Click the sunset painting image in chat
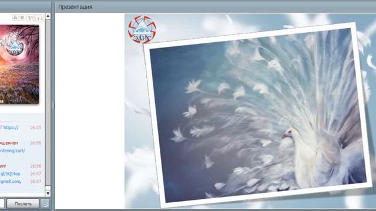Screen dimensions: 376x211 (x=19, y=64)
